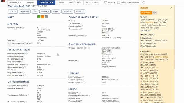Select the green color swatch
Image resolution: width=184 pixels, height=103 pixels.
pyautogui.click(x=39, y=17)
